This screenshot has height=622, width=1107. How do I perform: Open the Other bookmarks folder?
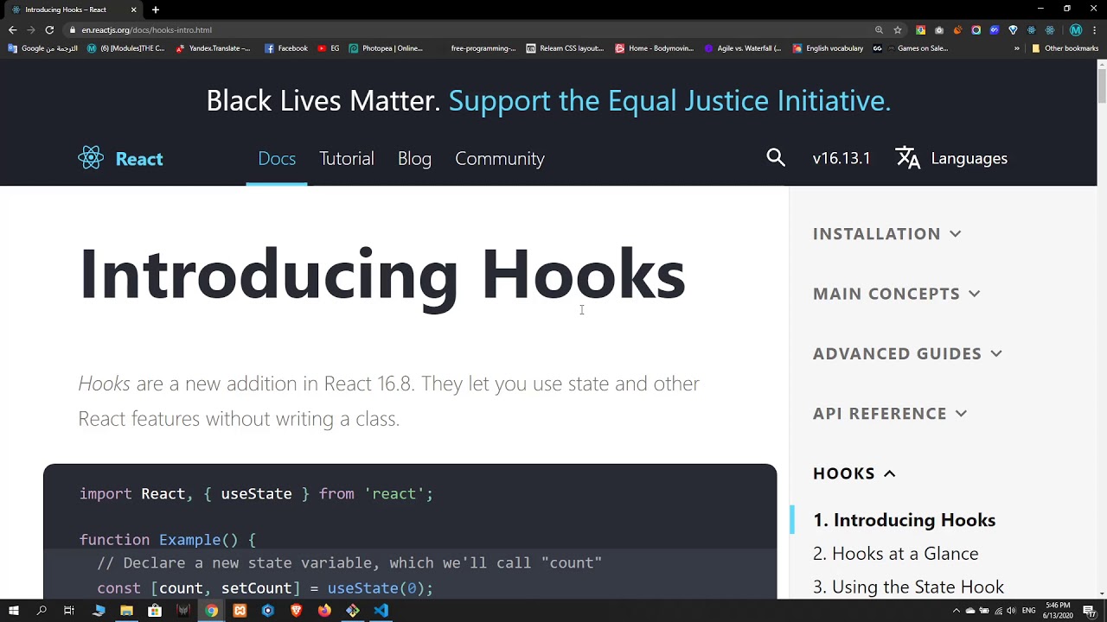pos(1065,48)
